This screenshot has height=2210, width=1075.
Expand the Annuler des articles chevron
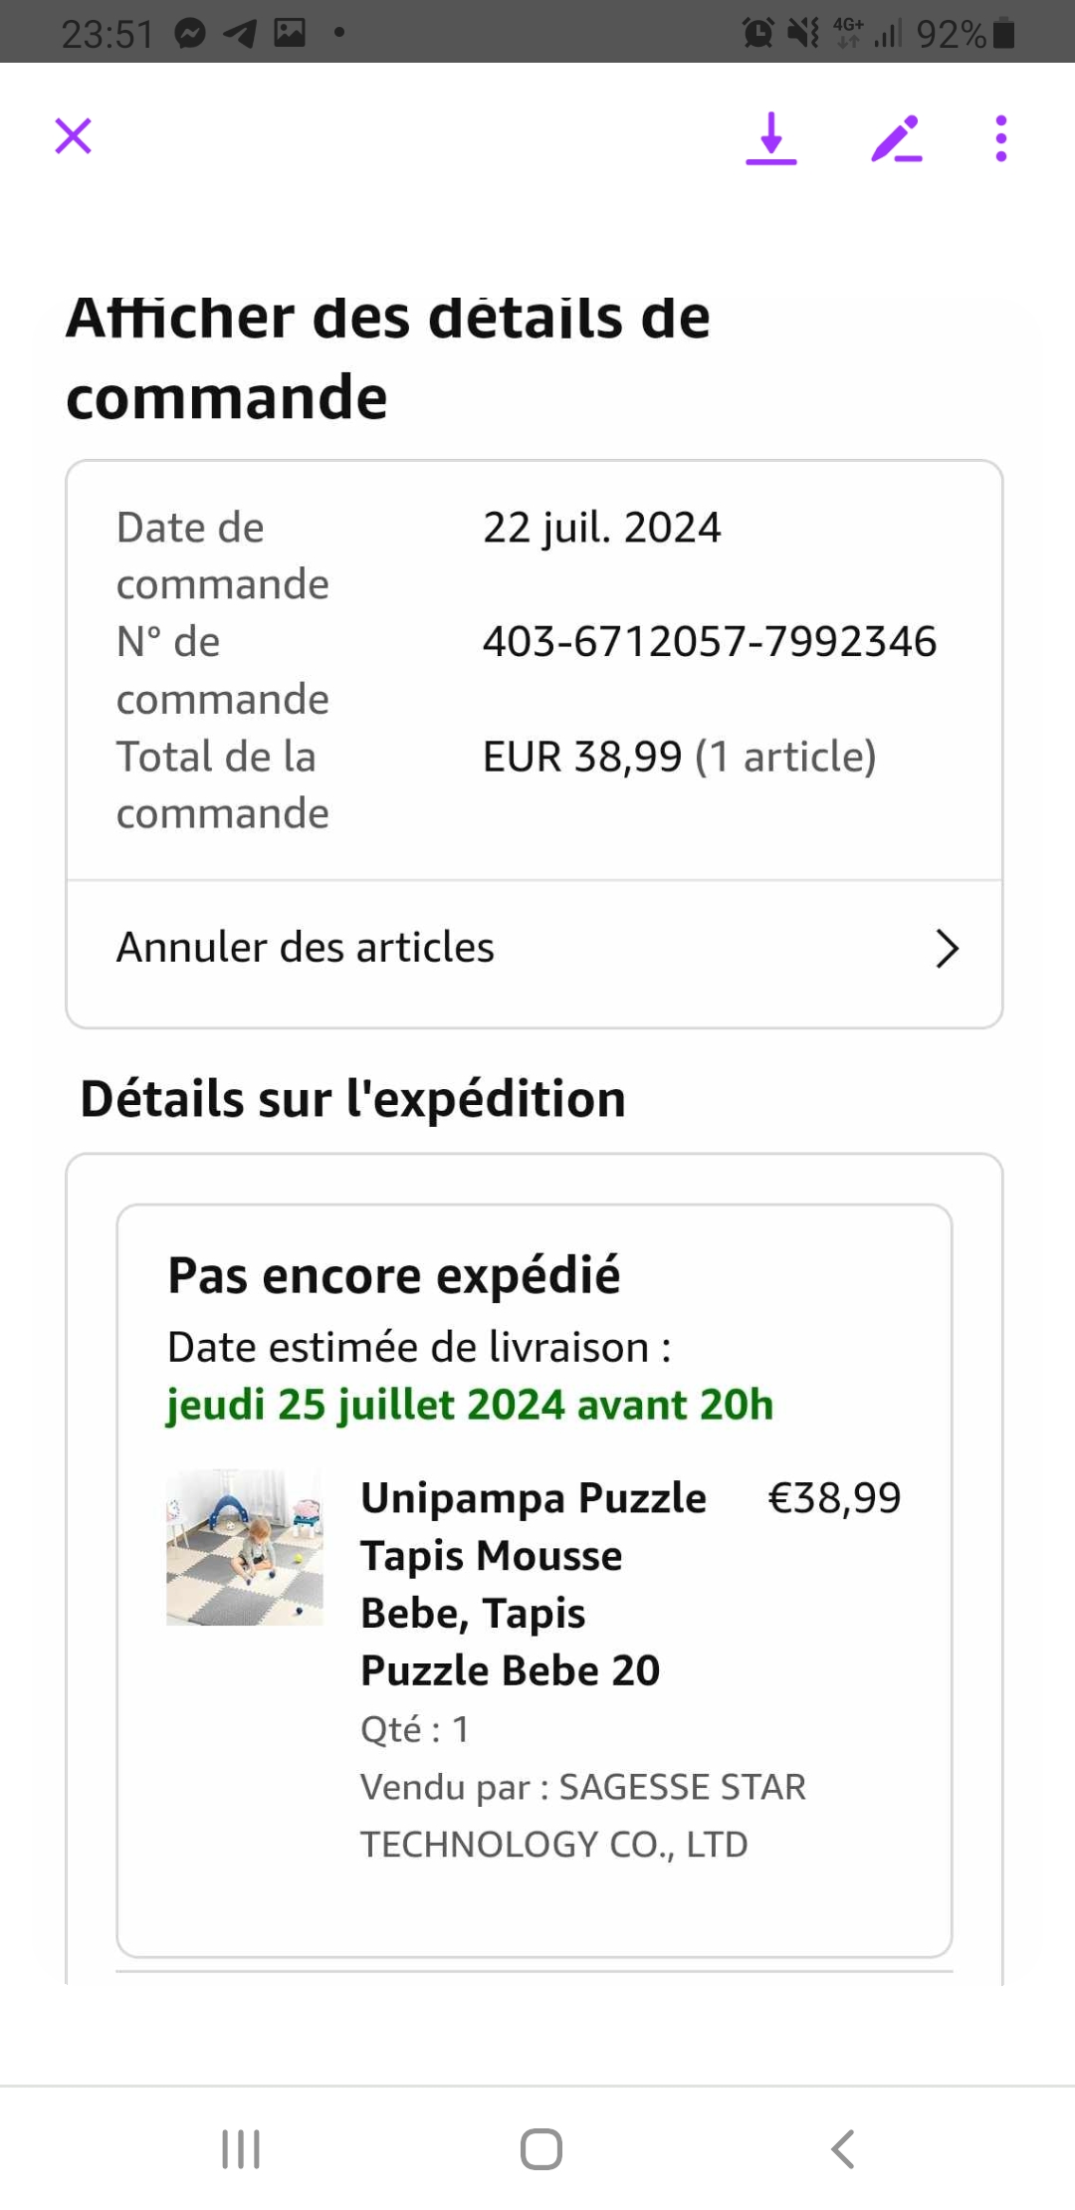click(x=947, y=949)
